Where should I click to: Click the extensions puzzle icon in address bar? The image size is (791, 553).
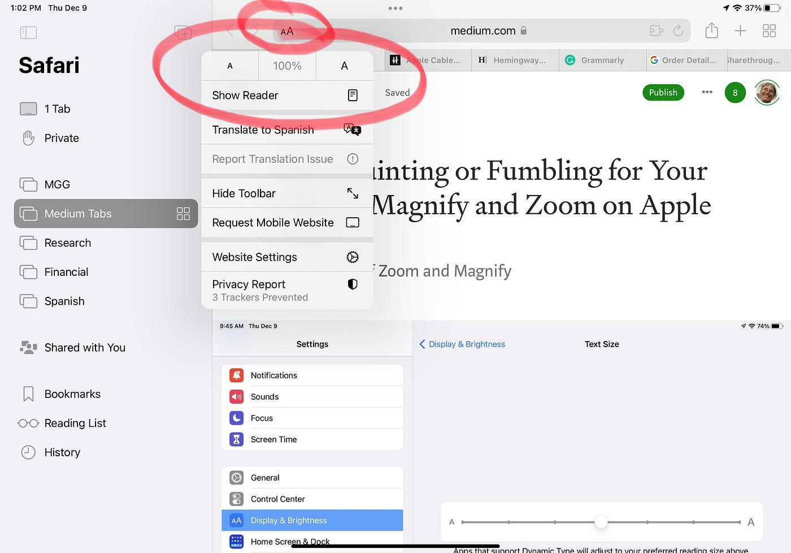pyautogui.click(x=656, y=31)
